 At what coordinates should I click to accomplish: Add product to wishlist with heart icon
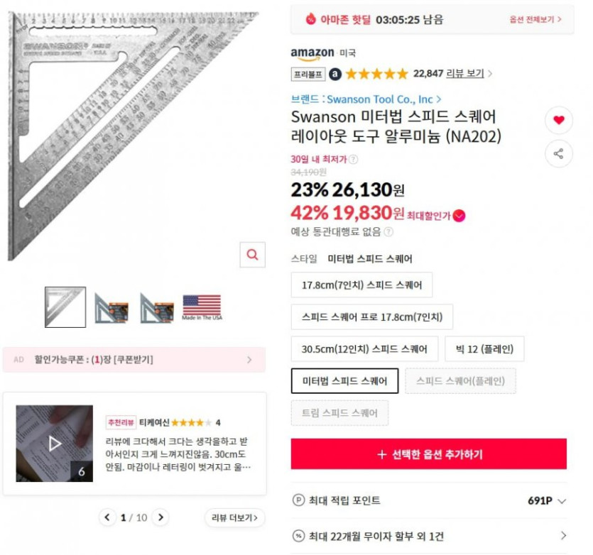[x=558, y=121]
